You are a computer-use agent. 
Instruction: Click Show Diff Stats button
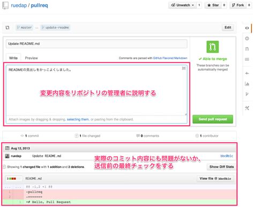click(x=221, y=167)
